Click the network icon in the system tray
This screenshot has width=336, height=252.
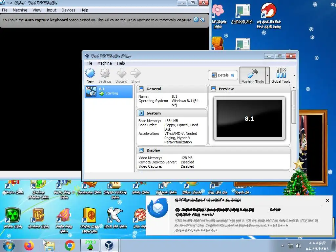tap(291, 246)
